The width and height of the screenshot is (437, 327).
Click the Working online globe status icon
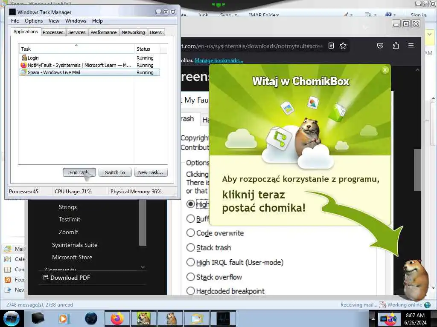(427, 305)
